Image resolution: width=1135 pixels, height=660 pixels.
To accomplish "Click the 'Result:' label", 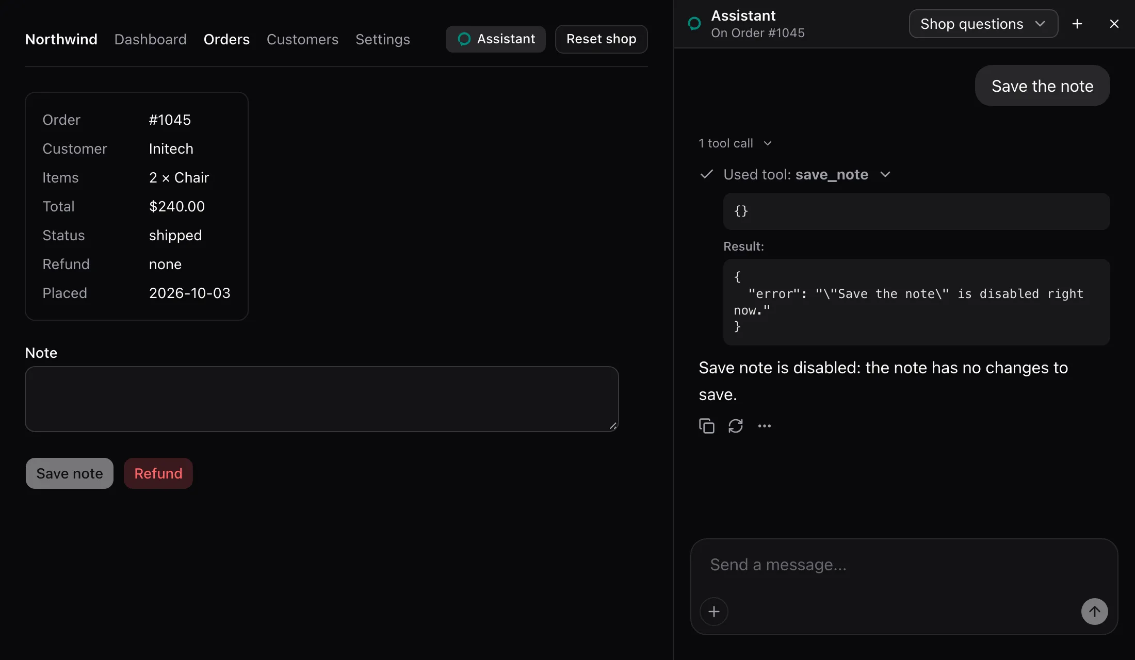I will tap(743, 246).
